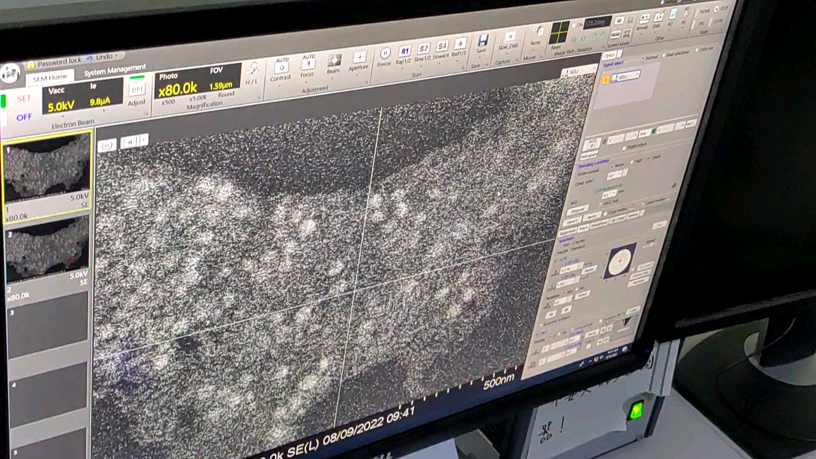Image resolution: width=816 pixels, height=459 pixels.
Task: Select the Dual select/mix radio button
Action: [x=664, y=55]
